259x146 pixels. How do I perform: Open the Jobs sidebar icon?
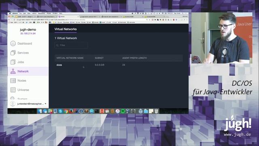pos(13,62)
